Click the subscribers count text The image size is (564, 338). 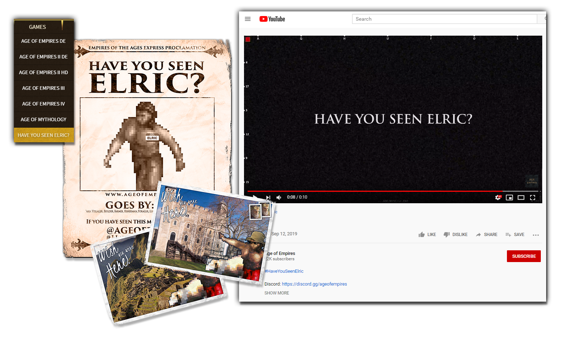(280, 259)
